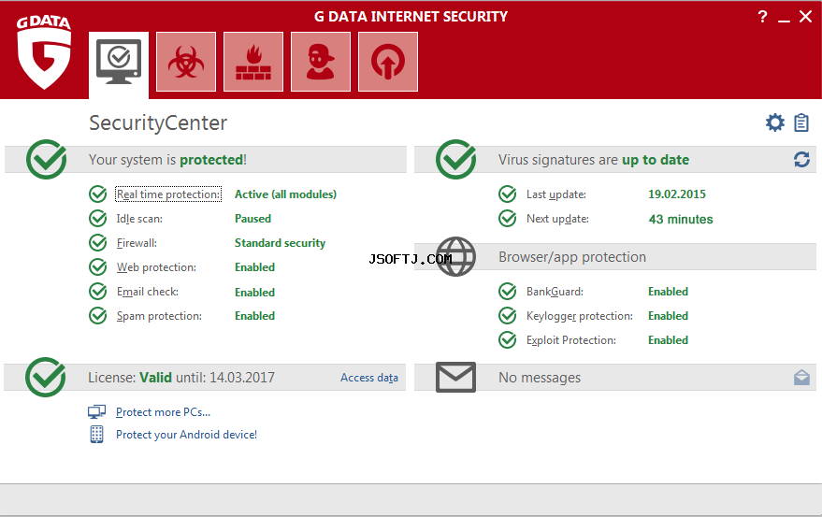Click the Email check label
Image resolution: width=822 pixels, height=517 pixels.
(148, 292)
